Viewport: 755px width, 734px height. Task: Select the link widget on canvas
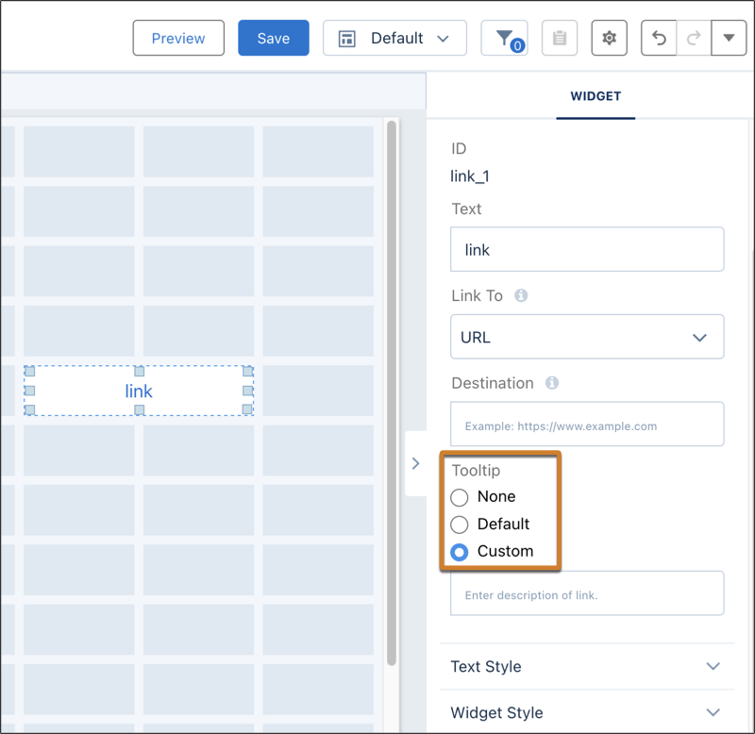tap(139, 391)
